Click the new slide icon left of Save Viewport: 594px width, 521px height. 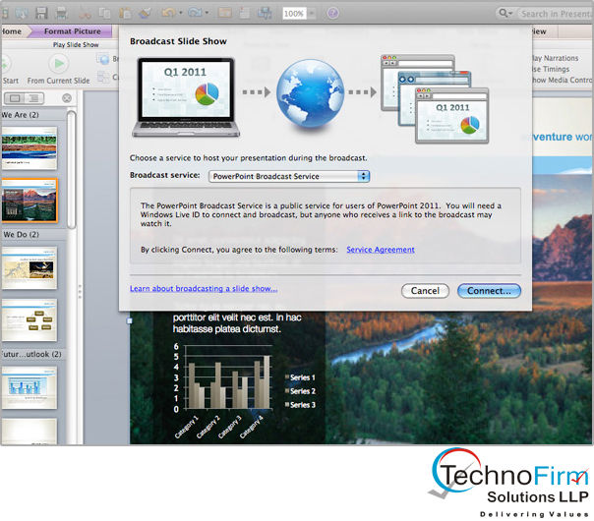22,14
